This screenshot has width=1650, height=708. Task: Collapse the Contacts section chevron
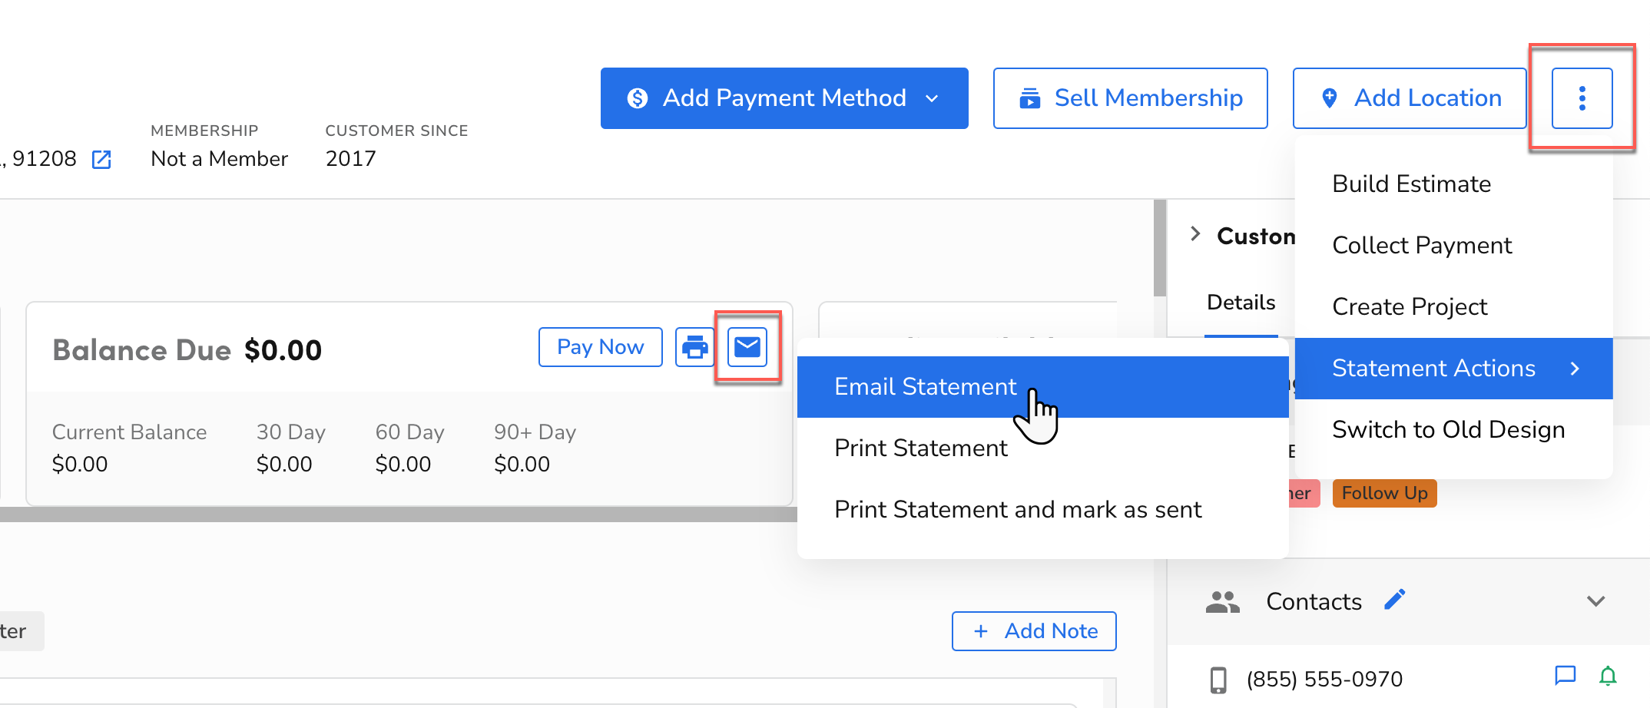point(1597,602)
